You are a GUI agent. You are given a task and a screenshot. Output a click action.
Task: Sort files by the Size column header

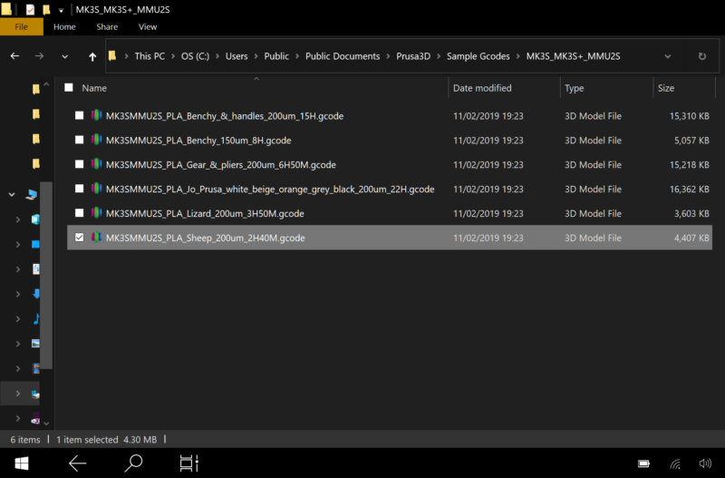[x=666, y=88]
